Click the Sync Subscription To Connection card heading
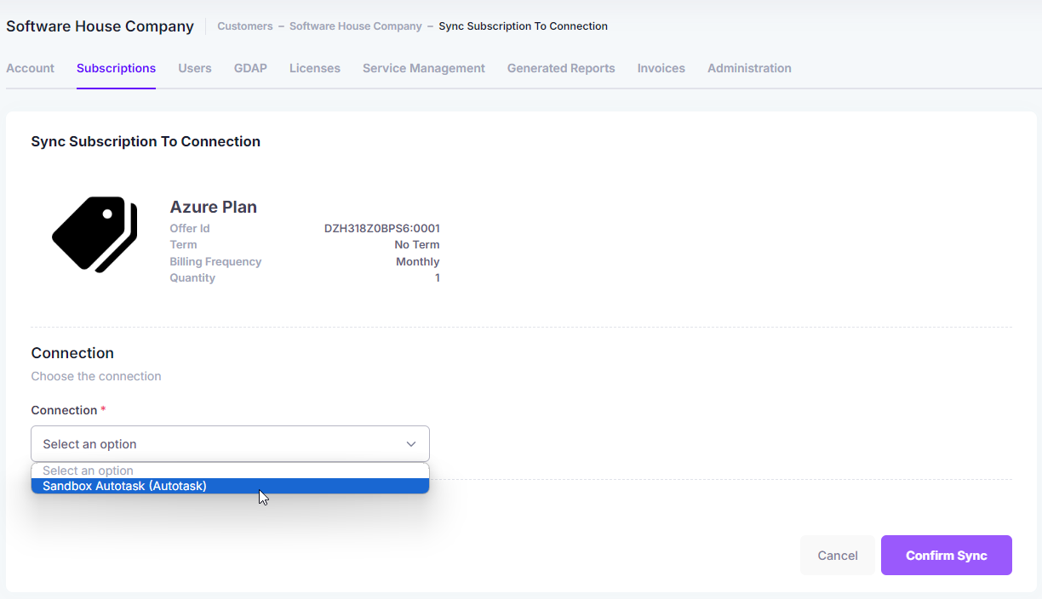Screen dimensions: 1042x599 click(146, 141)
